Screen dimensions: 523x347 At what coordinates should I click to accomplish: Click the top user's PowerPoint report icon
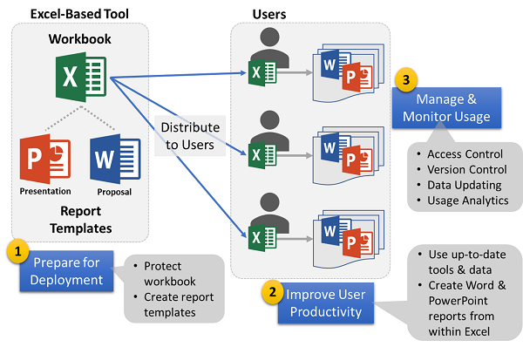click(x=357, y=77)
